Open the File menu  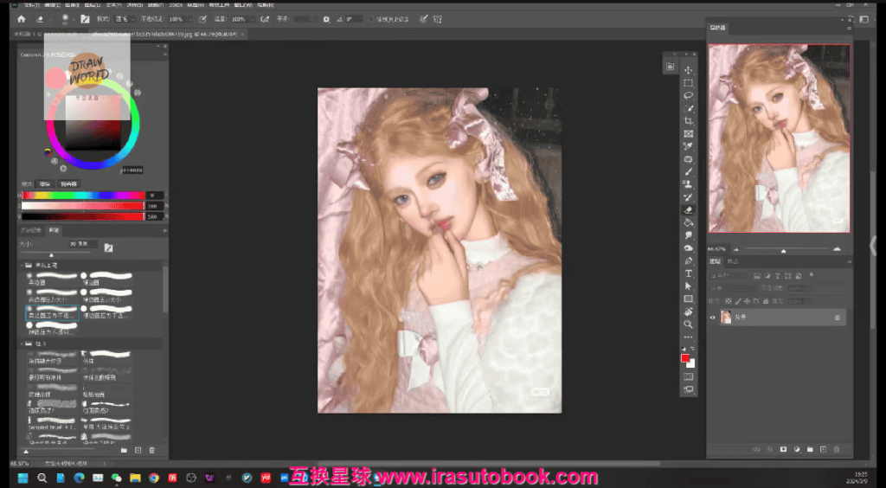click(x=31, y=5)
